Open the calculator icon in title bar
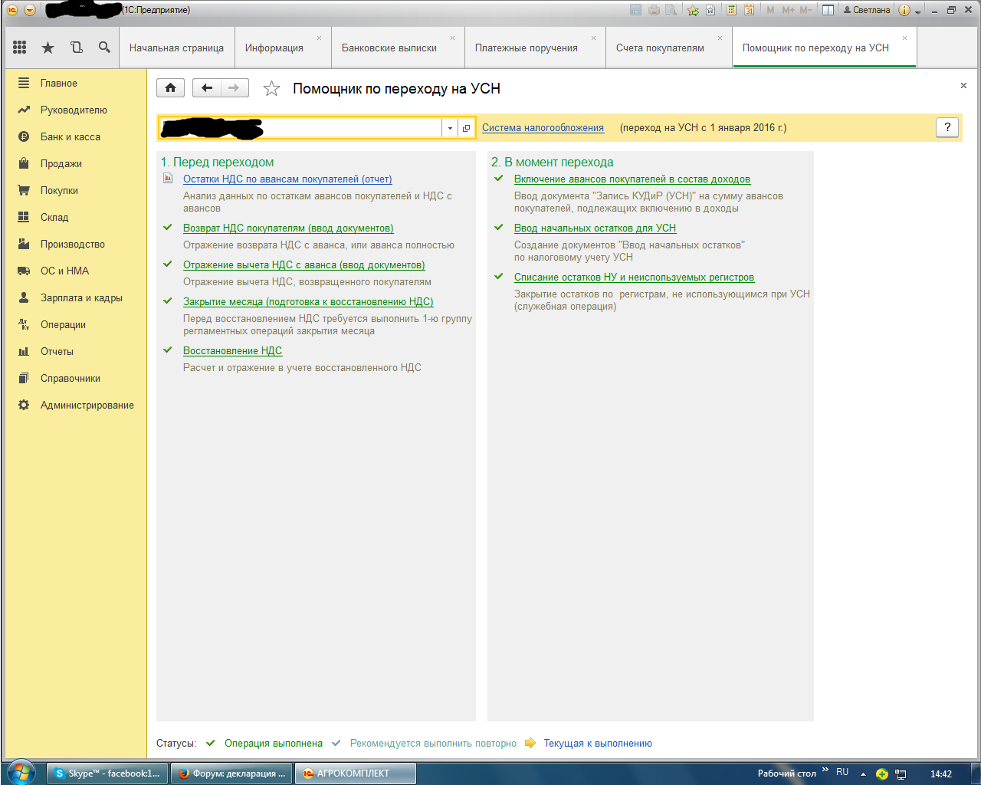Viewport: 981px width, 785px height. (x=731, y=10)
